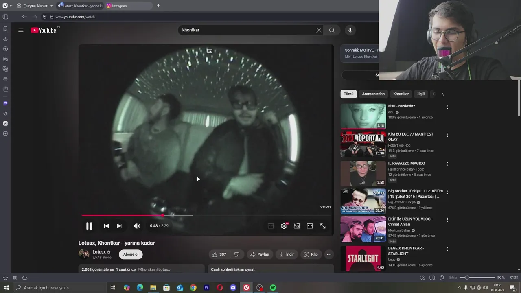Create a clip with Klip button

311,254
